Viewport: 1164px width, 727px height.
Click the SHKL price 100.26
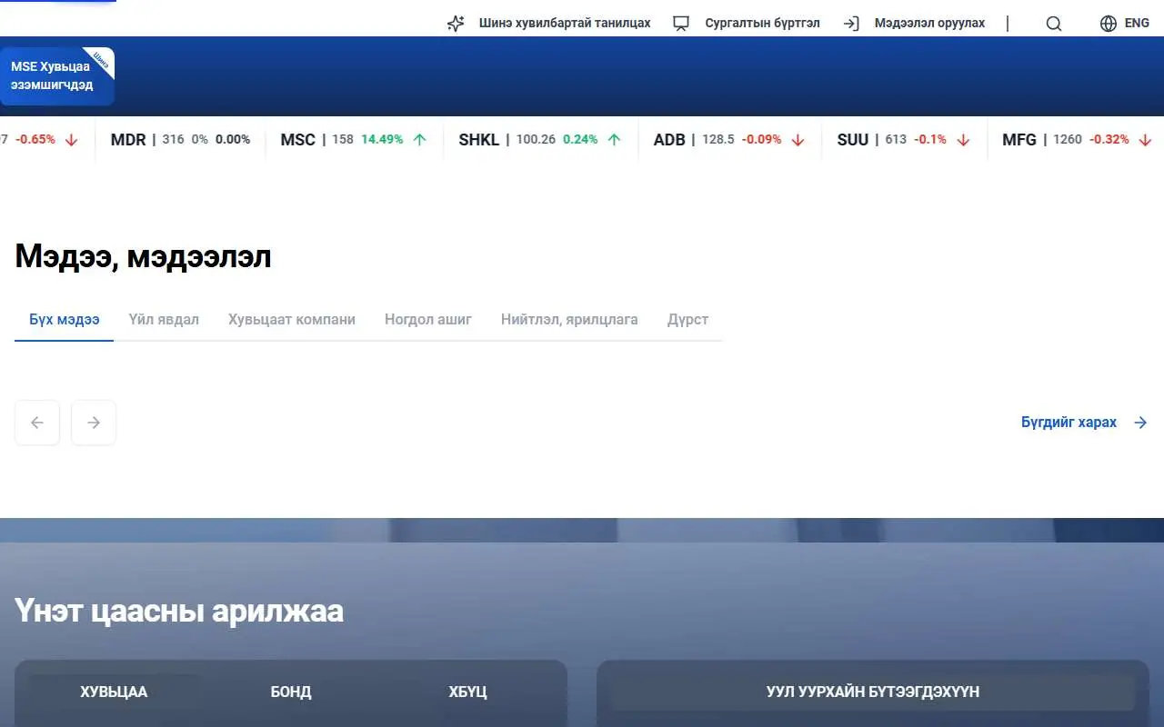click(536, 140)
